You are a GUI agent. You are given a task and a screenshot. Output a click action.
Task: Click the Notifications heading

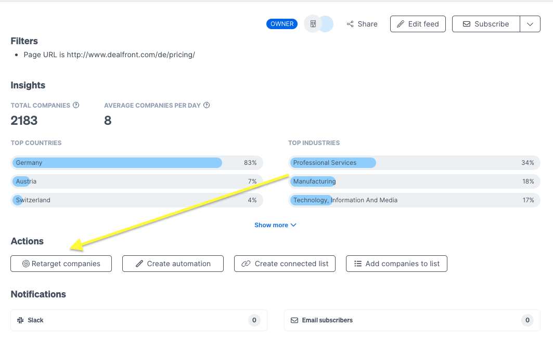point(38,294)
